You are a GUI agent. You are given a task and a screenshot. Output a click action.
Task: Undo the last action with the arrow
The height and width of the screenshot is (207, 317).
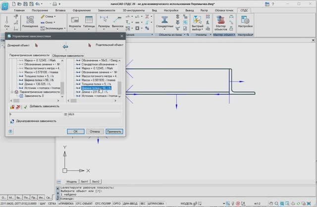coord(38,4)
